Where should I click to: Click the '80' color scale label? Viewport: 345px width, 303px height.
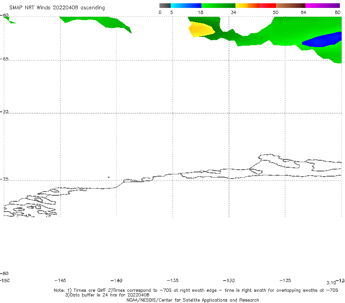coord(338,13)
